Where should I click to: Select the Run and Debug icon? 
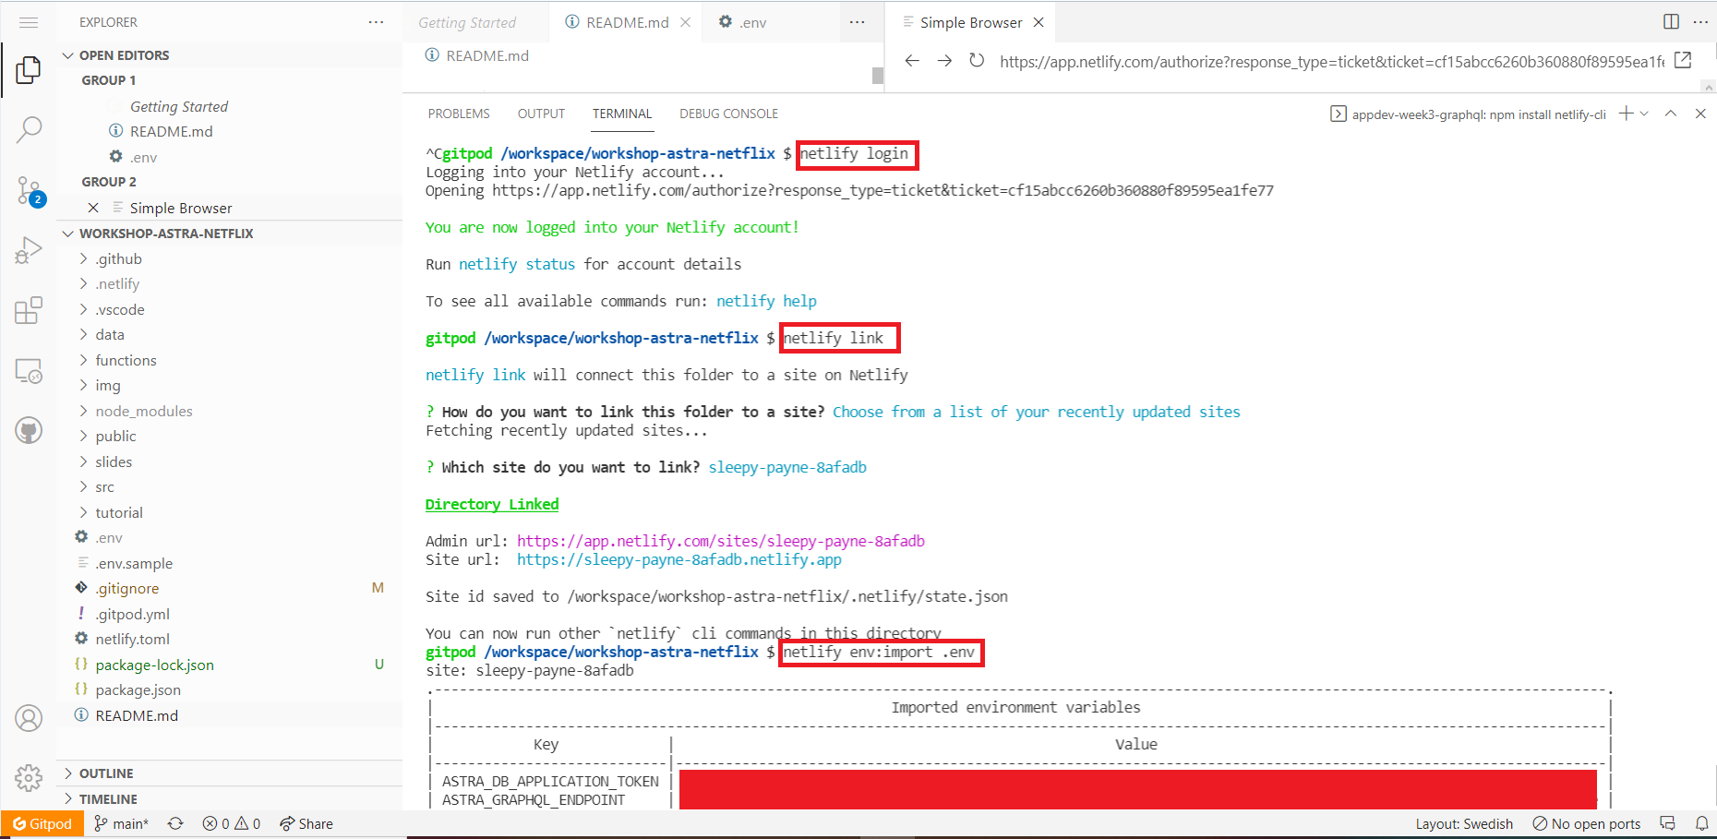click(x=29, y=250)
